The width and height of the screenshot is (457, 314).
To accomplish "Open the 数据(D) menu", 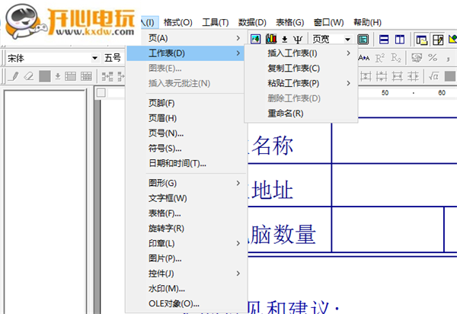I will pos(252,22).
